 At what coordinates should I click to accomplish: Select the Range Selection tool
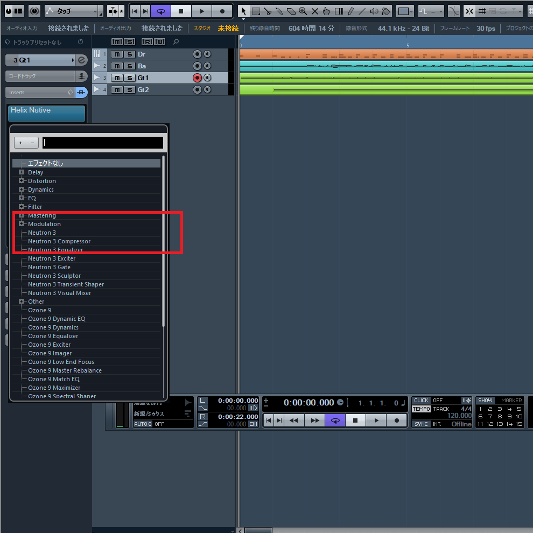pos(256,11)
